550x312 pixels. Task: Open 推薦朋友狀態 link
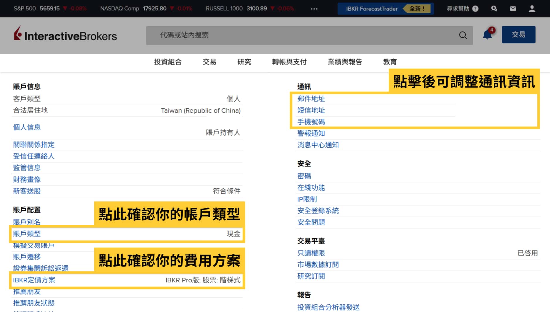point(34,303)
